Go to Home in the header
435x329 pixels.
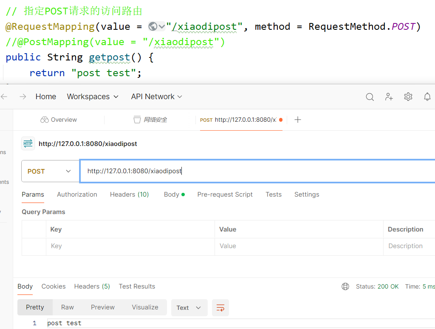coord(46,97)
